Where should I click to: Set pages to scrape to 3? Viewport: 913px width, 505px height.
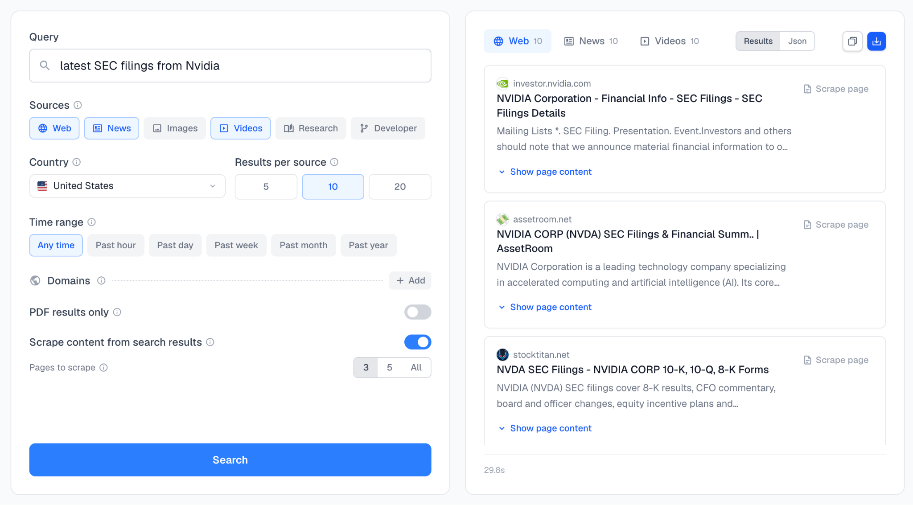pyautogui.click(x=366, y=367)
